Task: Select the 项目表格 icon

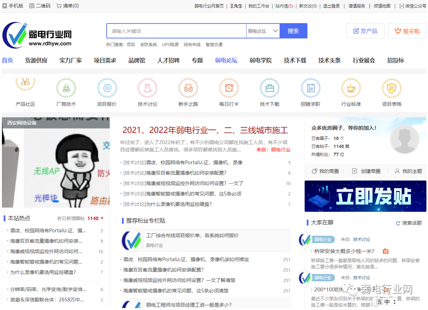Action: 391,88
